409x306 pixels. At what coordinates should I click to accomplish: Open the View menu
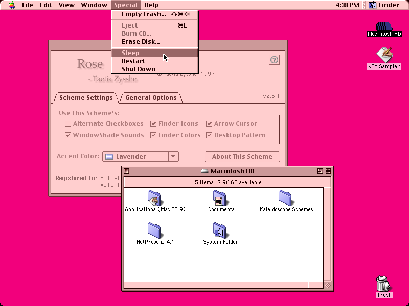point(66,5)
